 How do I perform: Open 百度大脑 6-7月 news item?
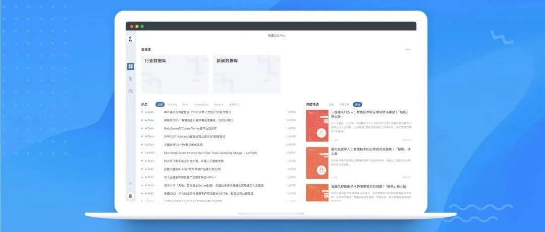click(x=192, y=169)
